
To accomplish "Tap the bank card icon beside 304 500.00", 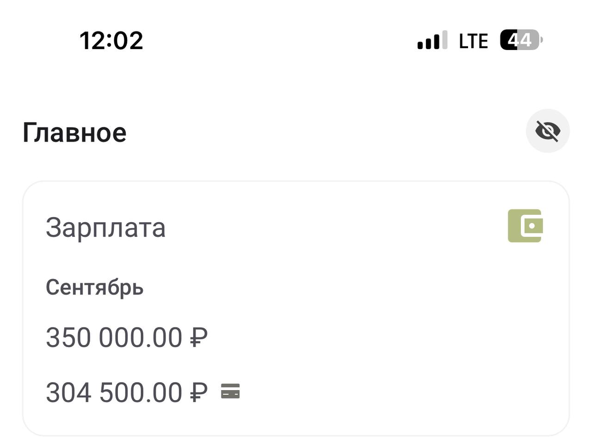I will pyautogui.click(x=230, y=391).
